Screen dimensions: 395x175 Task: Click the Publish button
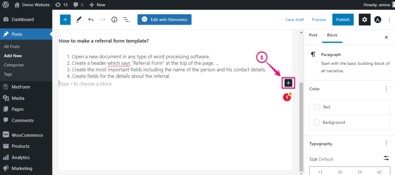[x=343, y=20]
